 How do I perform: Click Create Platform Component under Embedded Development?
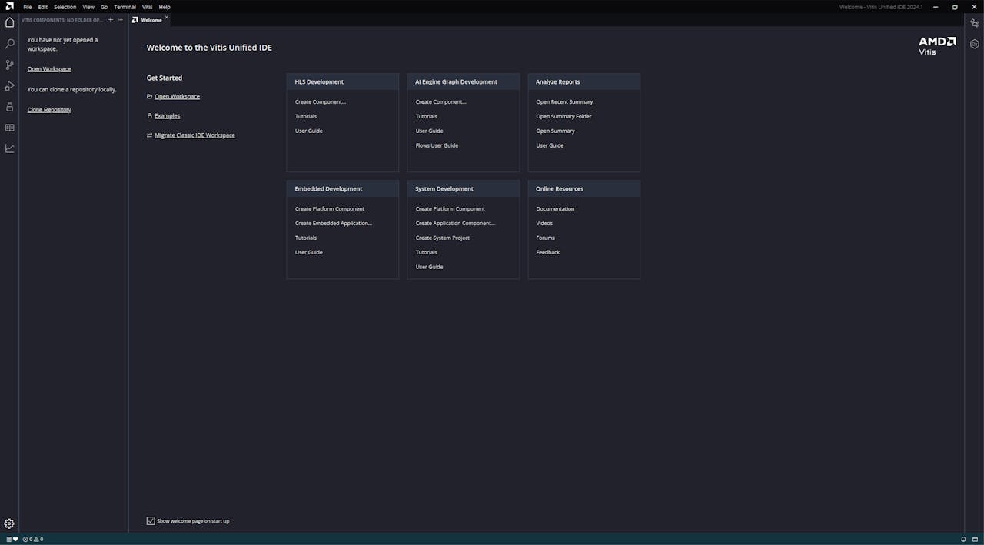click(330, 209)
